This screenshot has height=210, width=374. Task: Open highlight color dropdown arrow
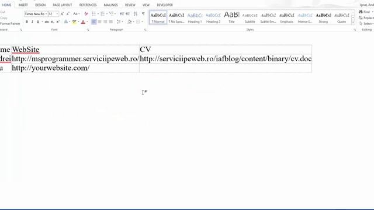click(78, 22)
